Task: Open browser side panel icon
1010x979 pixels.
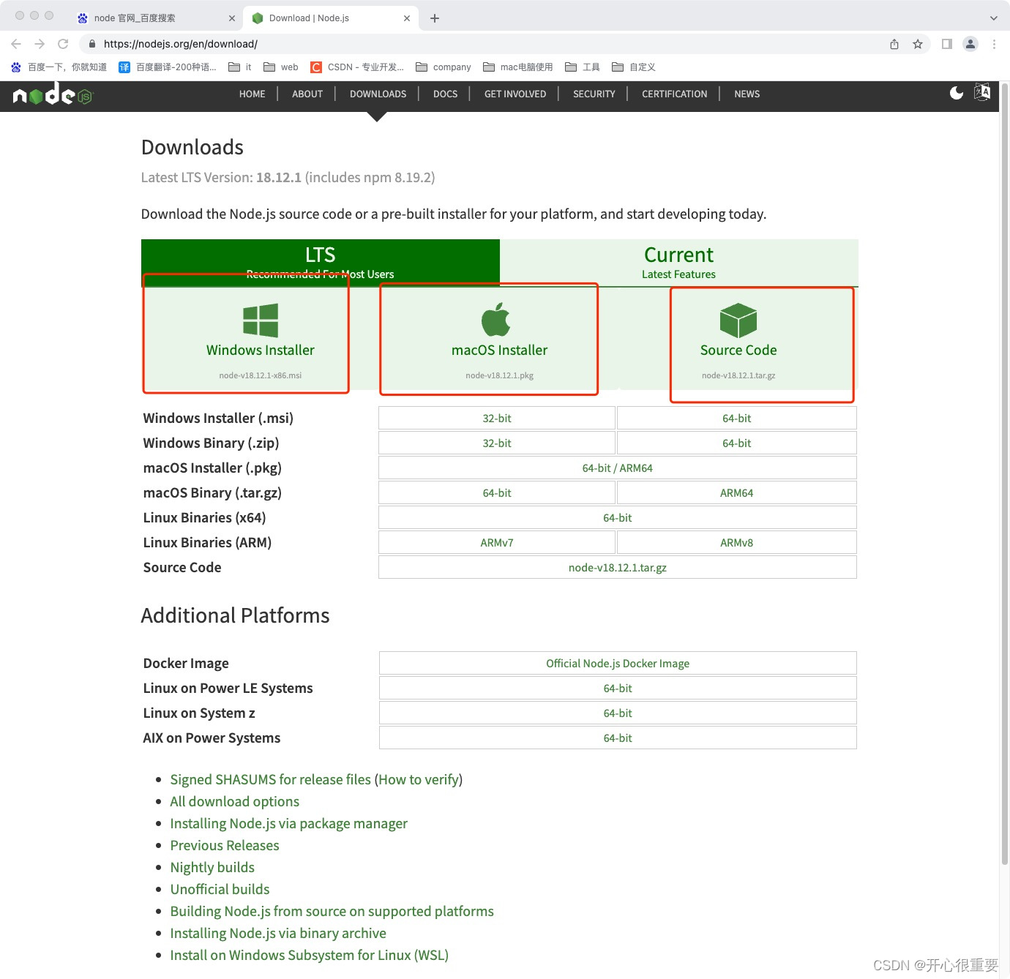Action: (947, 44)
